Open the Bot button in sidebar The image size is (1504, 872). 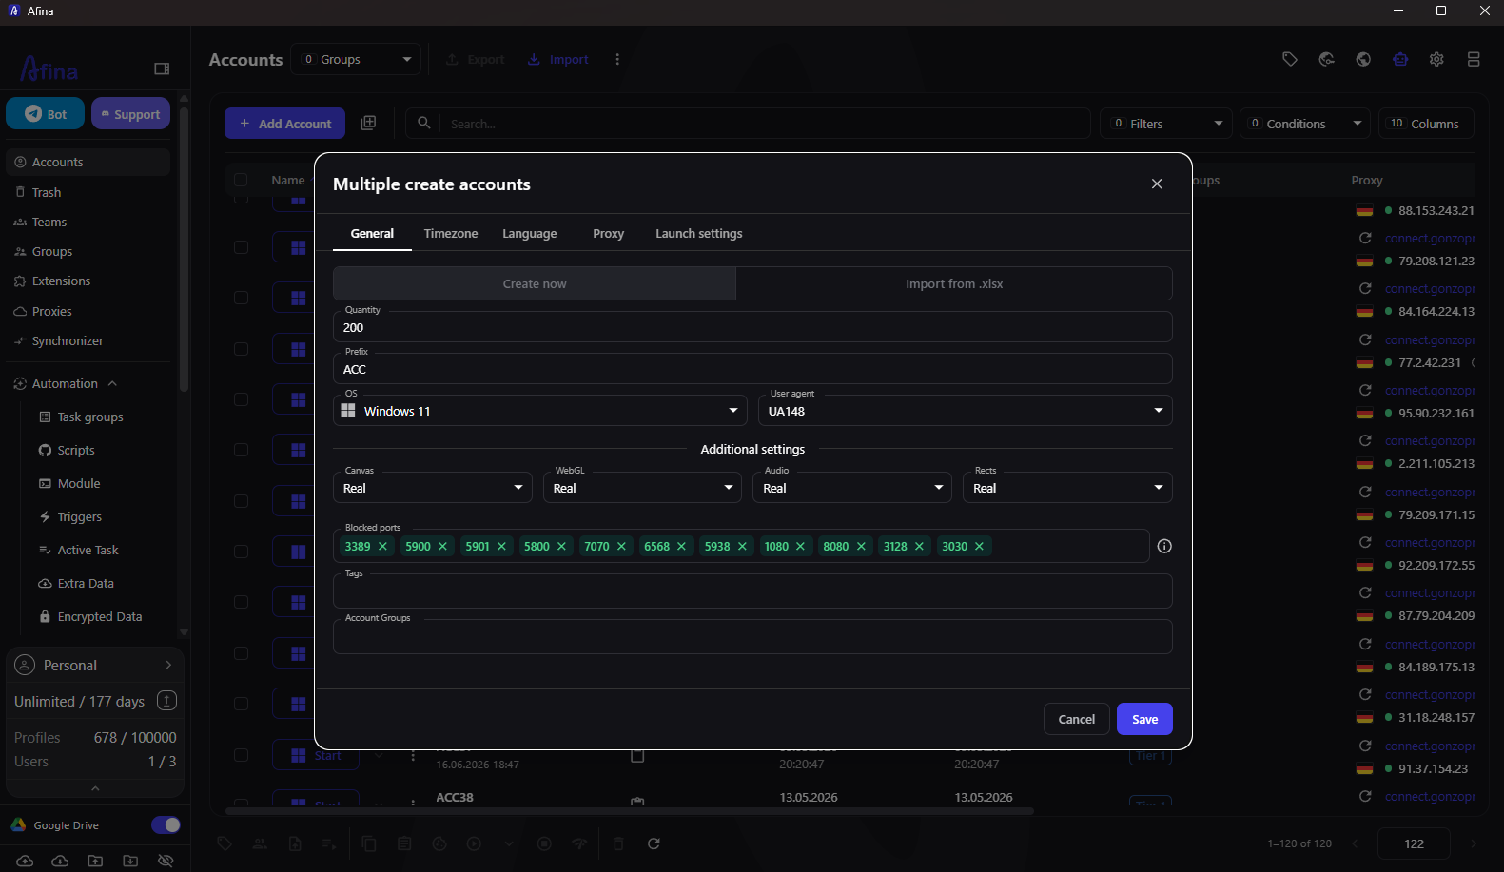coord(46,114)
